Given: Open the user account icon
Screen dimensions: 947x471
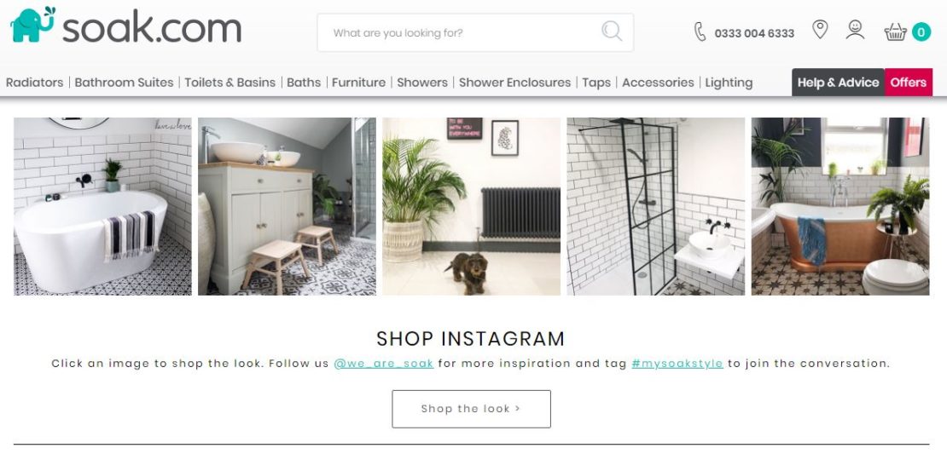Looking at the screenshot, I should (855, 30).
